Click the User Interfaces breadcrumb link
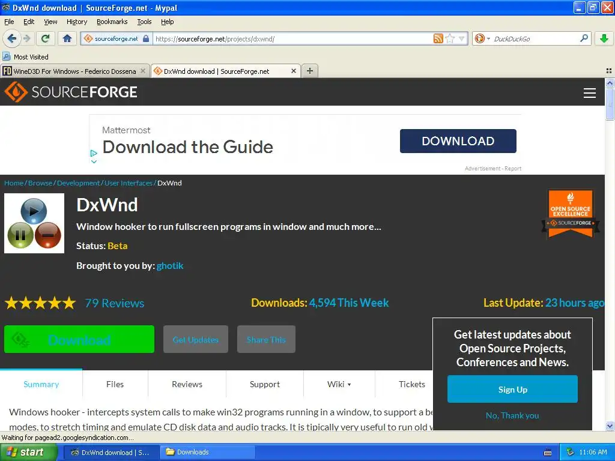615x461 pixels. 129,183
